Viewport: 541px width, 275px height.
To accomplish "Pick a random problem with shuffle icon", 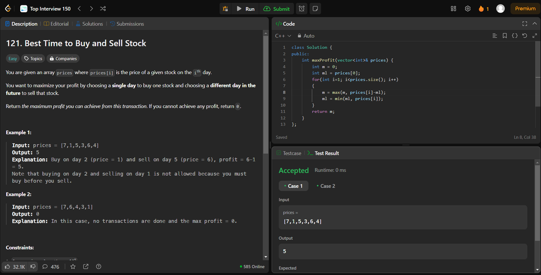I will (x=102, y=9).
